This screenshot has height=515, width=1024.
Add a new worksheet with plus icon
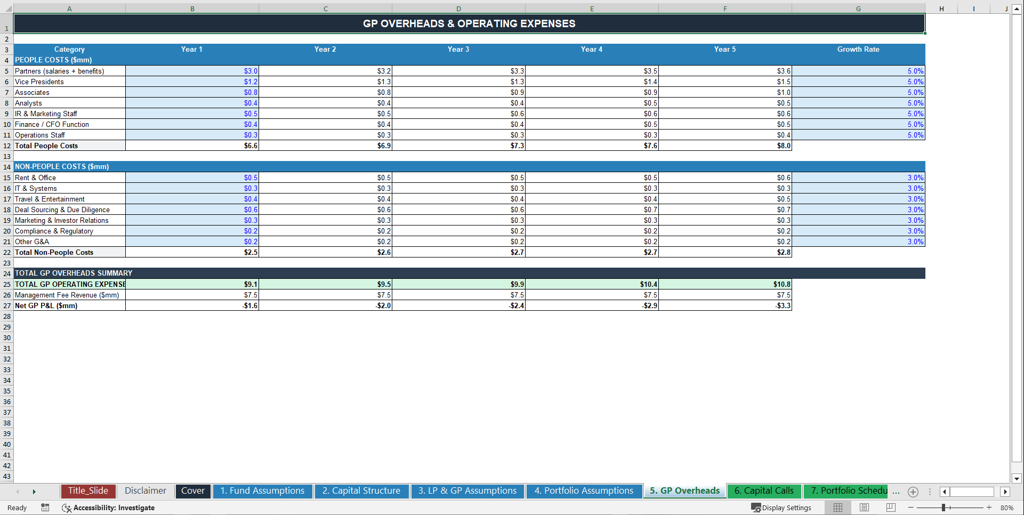913,492
